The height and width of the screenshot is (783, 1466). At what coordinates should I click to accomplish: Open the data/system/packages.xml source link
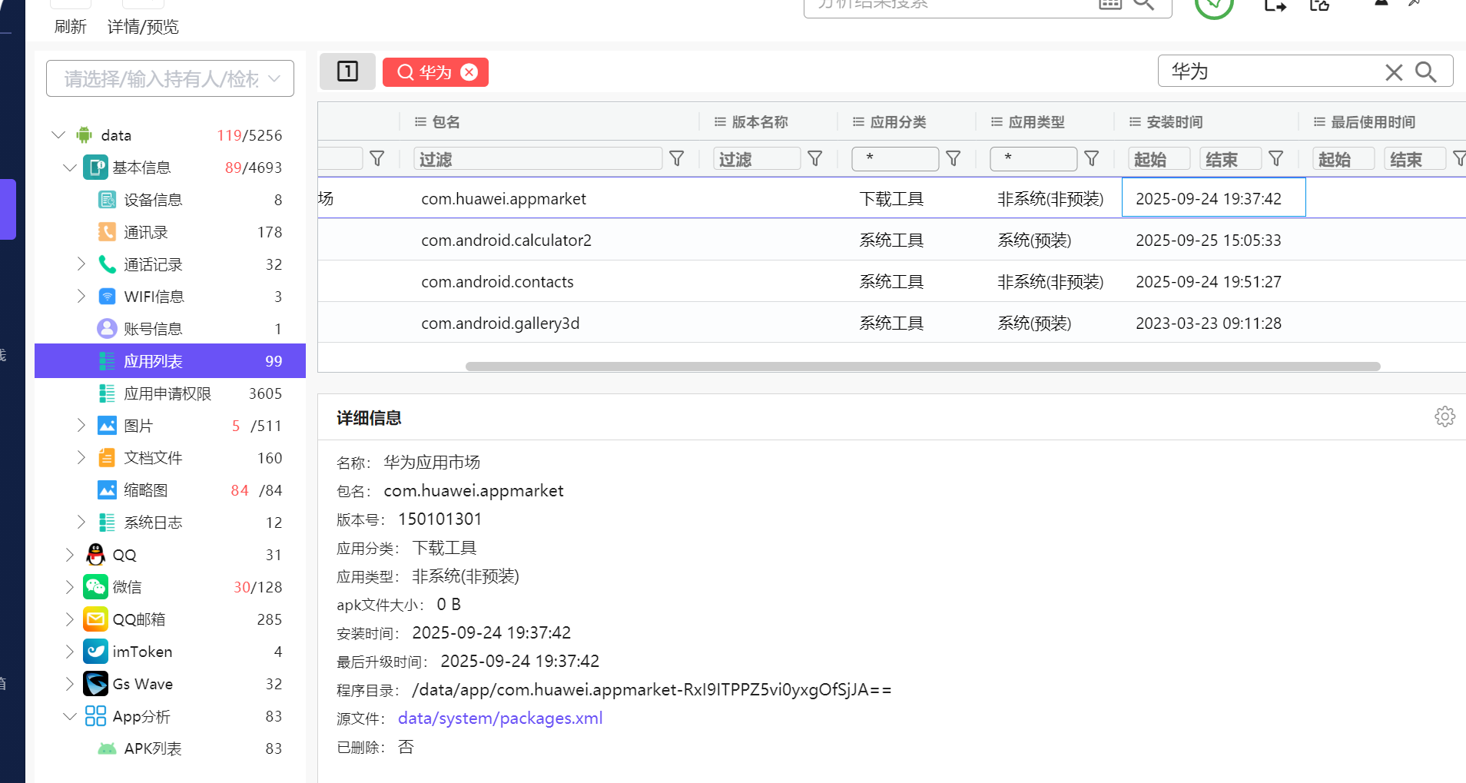[500, 718]
